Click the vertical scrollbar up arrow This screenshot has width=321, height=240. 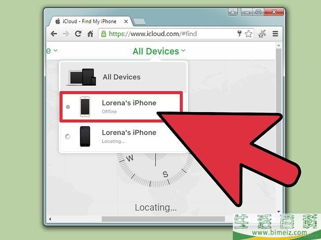point(278,45)
